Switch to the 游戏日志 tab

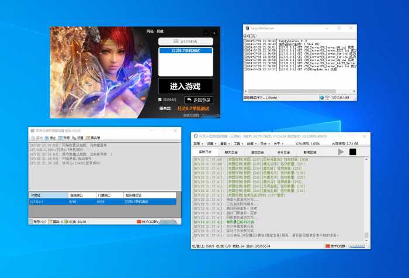(257, 152)
